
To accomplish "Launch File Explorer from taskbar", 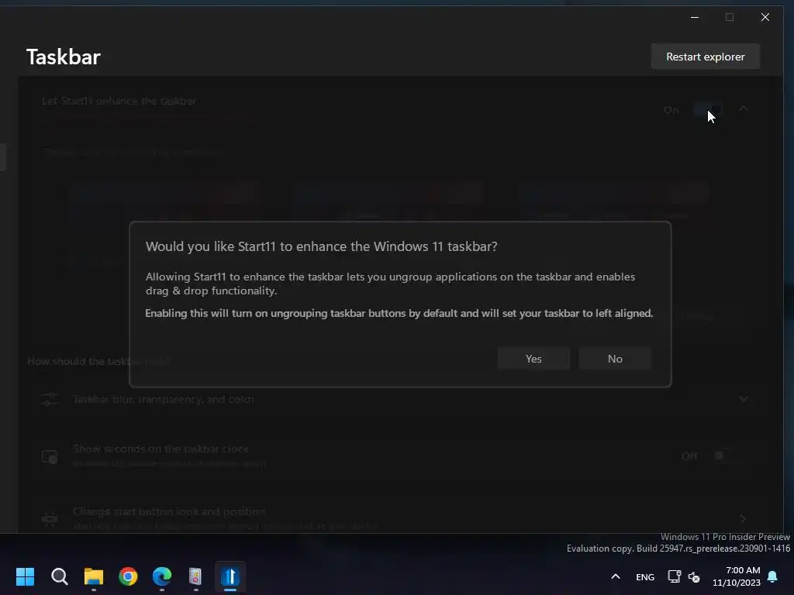I will coord(94,576).
